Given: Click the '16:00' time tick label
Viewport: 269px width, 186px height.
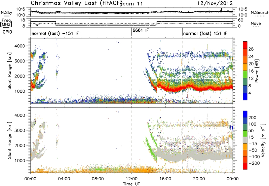Looking at the screenshot, I should 165,179.
